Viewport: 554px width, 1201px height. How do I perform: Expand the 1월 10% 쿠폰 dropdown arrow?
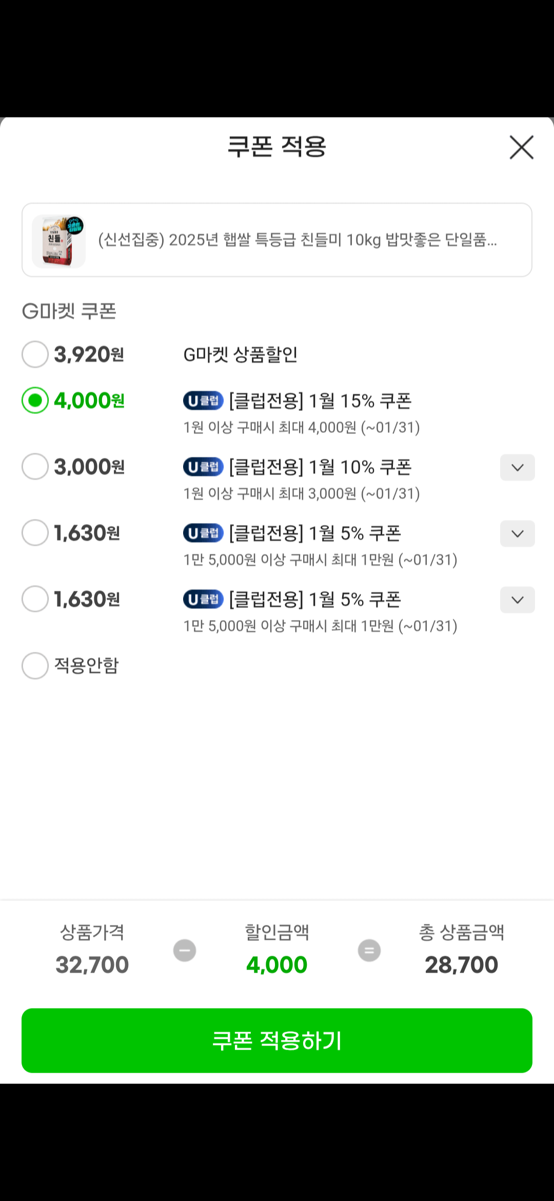[517, 468]
